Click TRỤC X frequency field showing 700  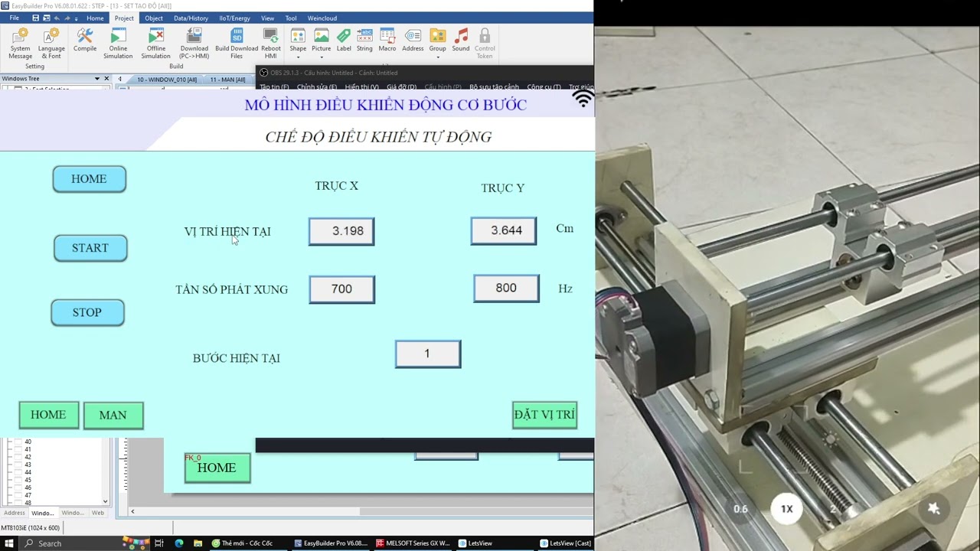[341, 289]
